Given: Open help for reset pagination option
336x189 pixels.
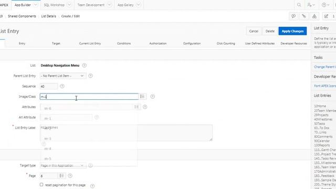Looking at the screenshot, I should pos(92,186).
